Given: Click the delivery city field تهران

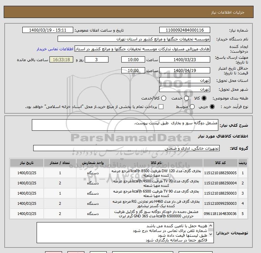Looking at the screenshot, I should pos(185,89).
